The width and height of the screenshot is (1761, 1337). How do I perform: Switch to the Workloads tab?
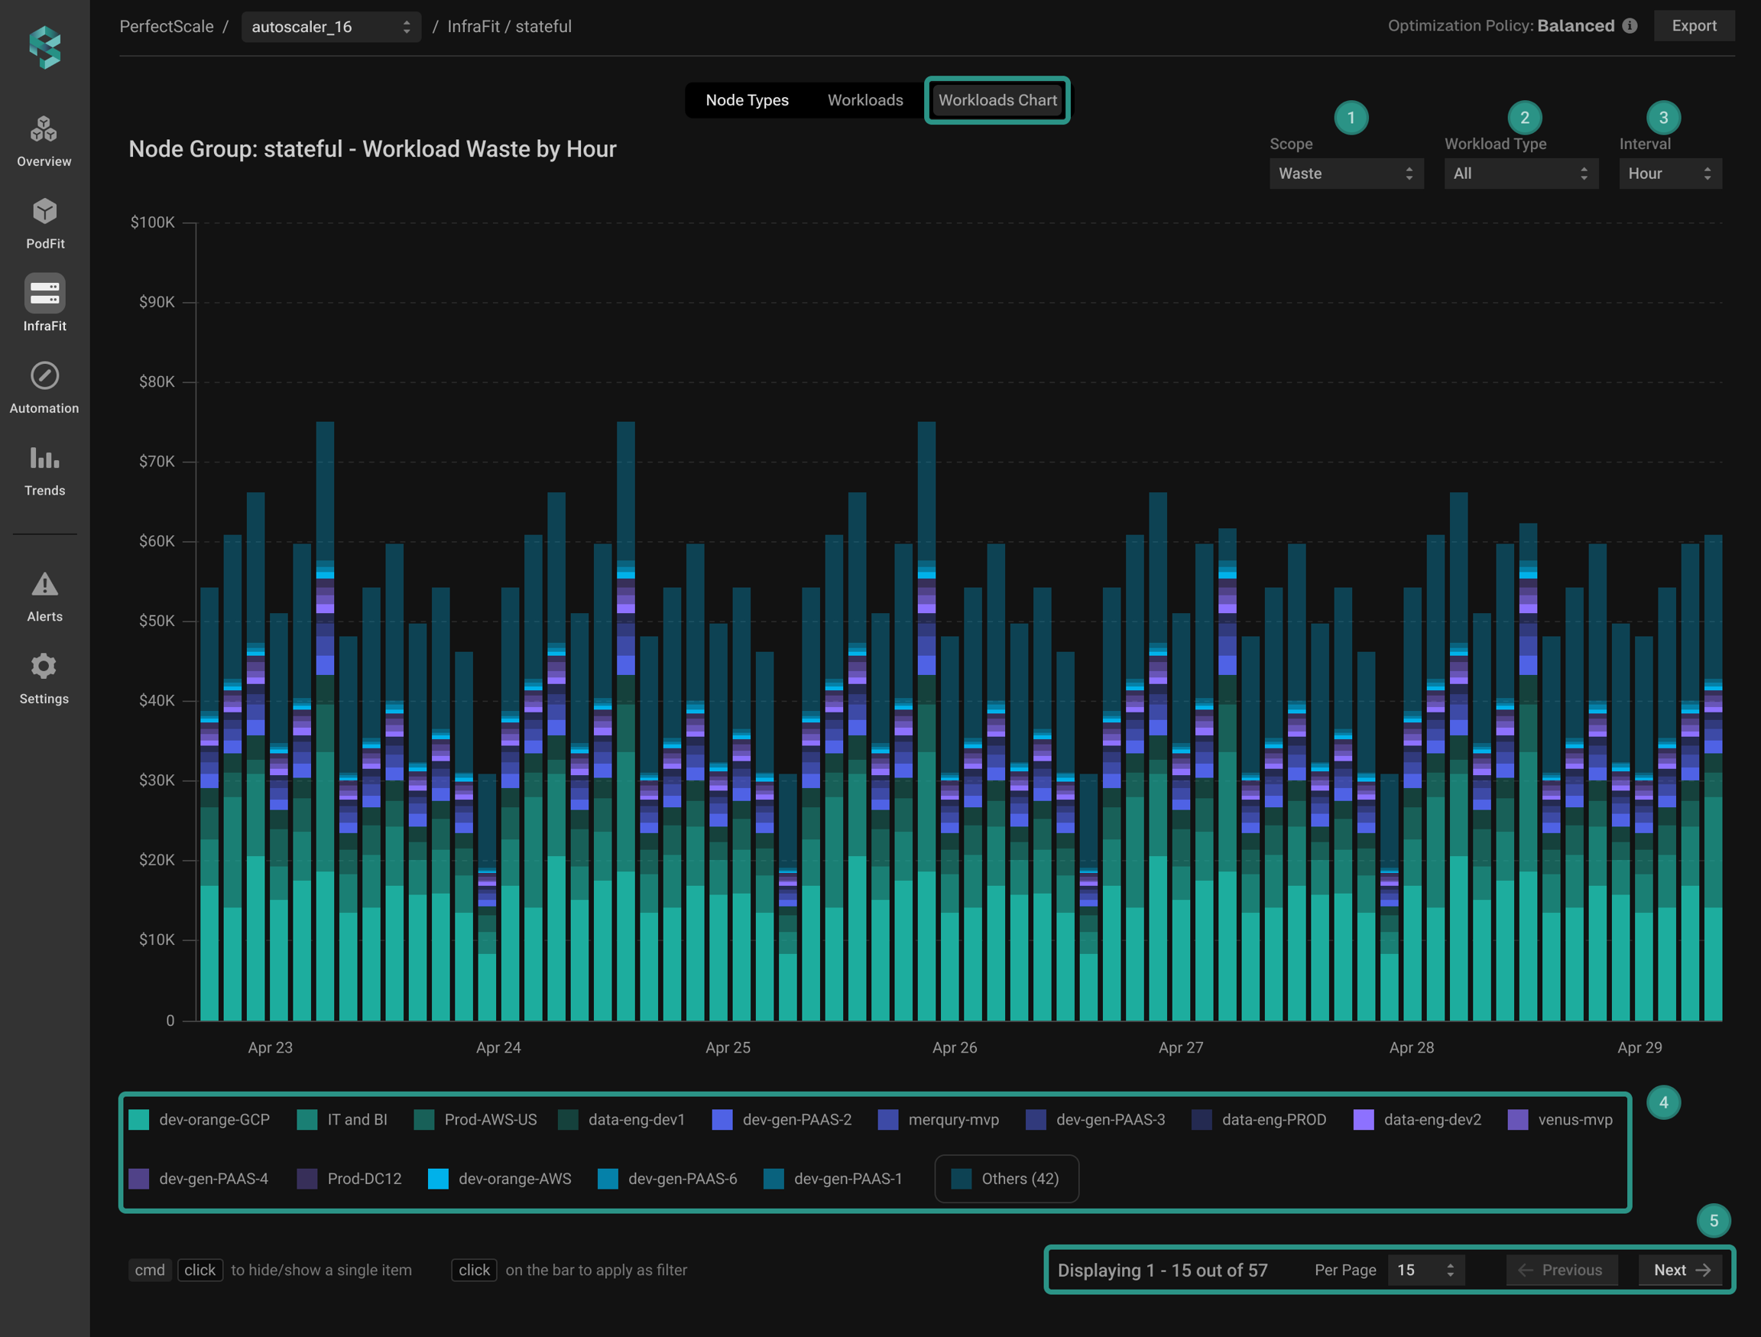865,100
